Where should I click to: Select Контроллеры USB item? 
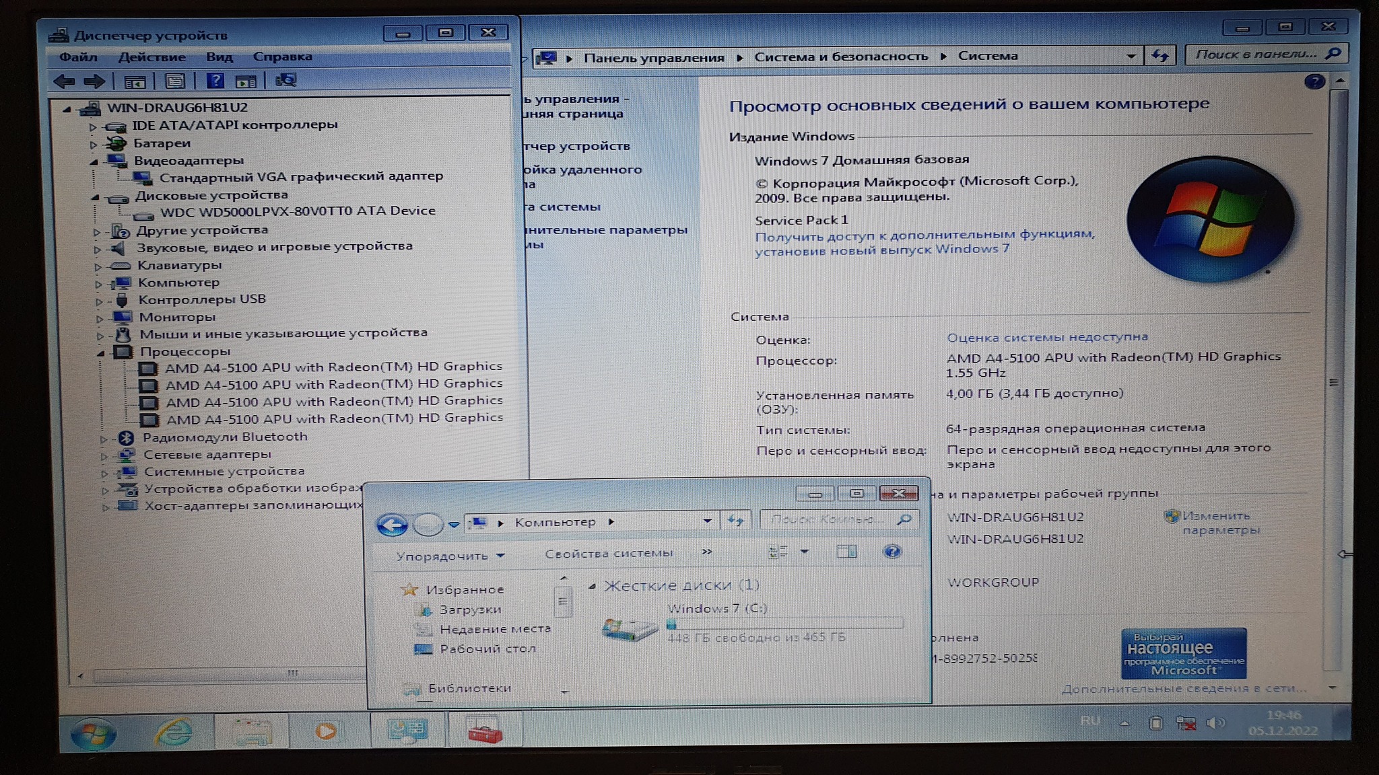click(x=202, y=299)
